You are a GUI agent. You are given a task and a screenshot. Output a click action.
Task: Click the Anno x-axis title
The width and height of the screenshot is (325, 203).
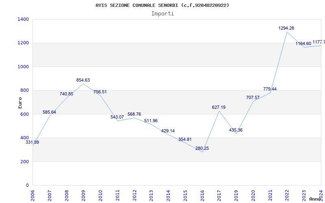point(315,199)
